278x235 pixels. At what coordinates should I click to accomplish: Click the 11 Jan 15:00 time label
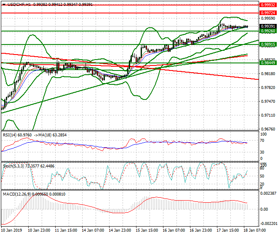click(66, 230)
